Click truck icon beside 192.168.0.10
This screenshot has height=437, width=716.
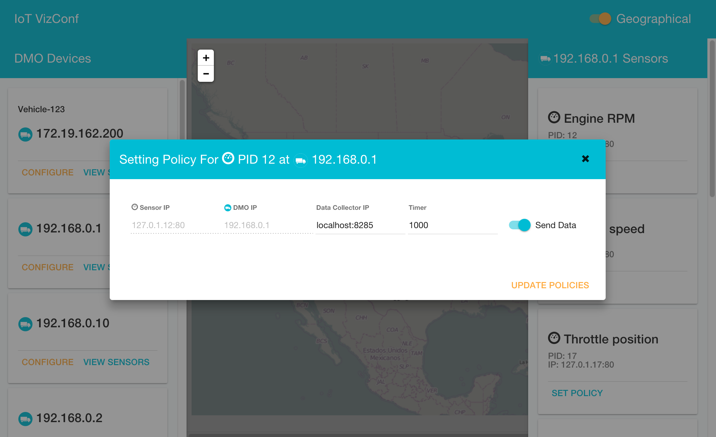25,324
